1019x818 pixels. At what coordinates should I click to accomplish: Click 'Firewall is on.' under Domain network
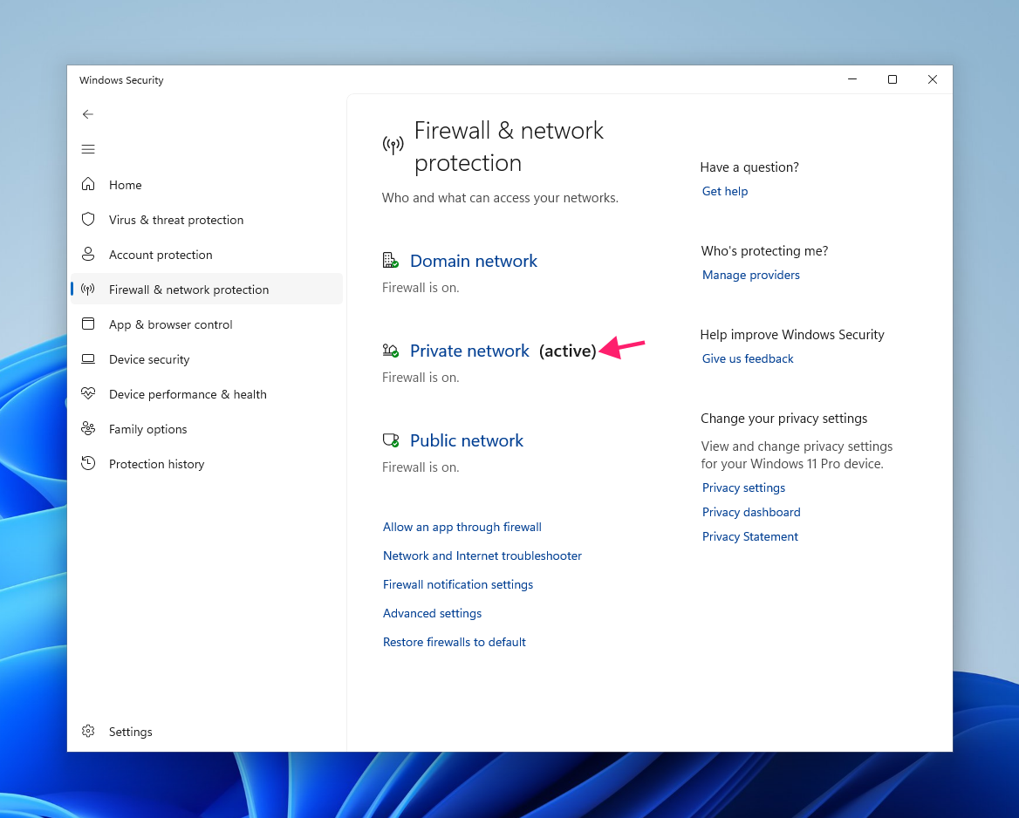pos(420,288)
